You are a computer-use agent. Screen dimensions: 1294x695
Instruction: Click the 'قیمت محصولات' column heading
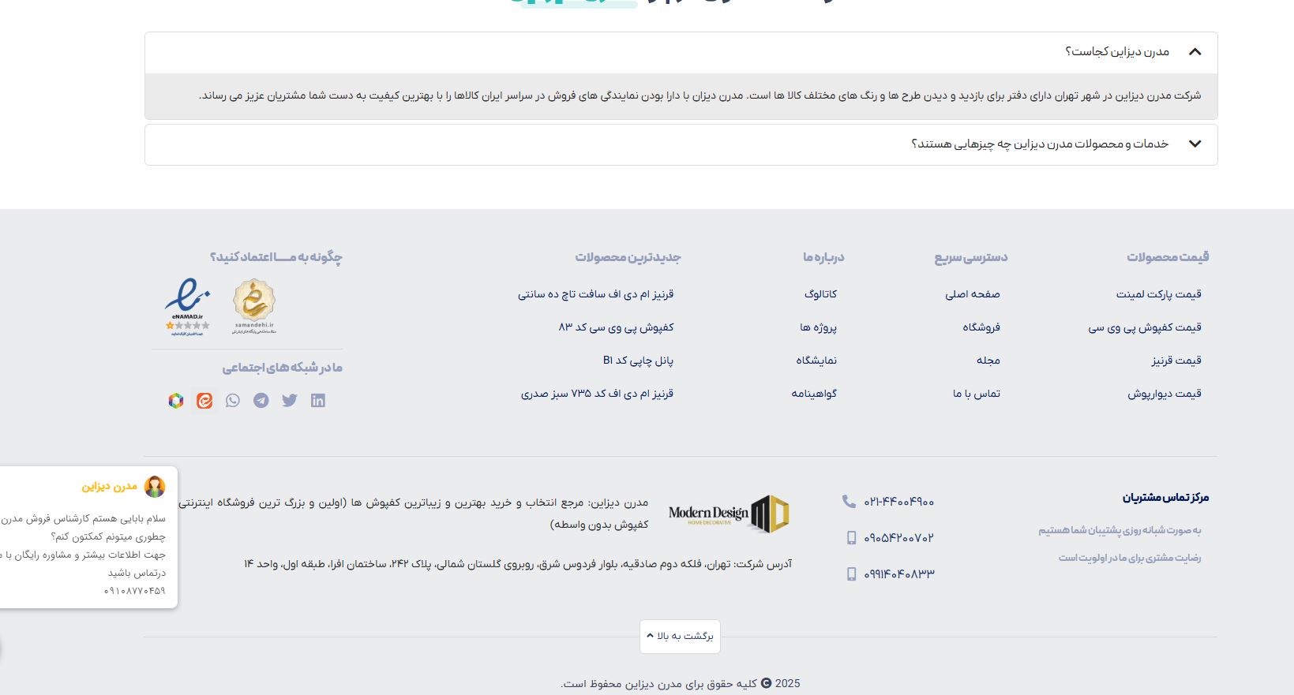pyautogui.click(x=1168, y=257)
